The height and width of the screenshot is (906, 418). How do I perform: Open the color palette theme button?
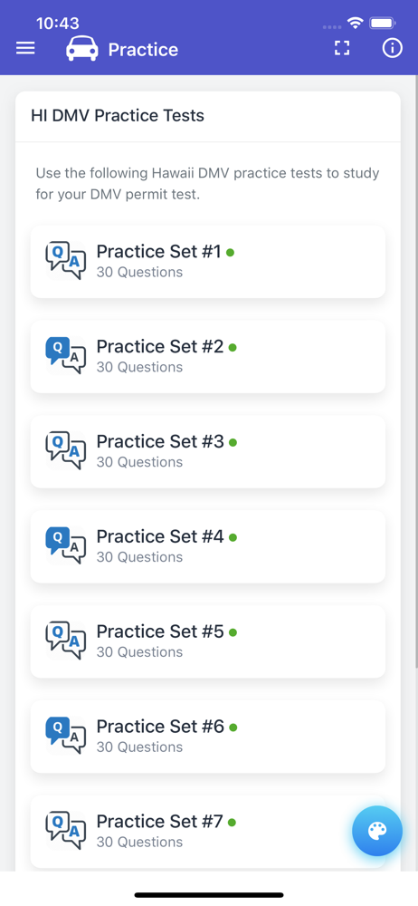point(377,831)
